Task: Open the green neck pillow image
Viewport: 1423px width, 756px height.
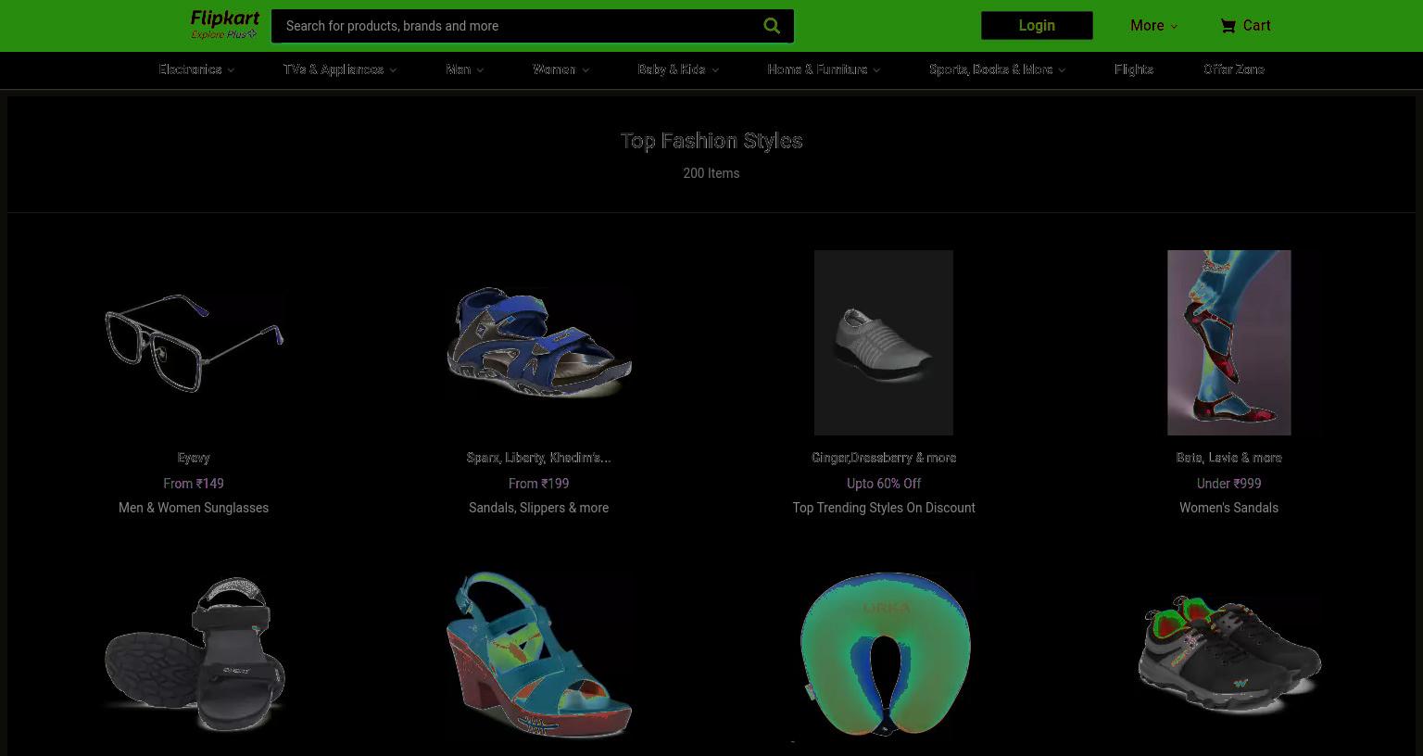Action: [884, 655]
